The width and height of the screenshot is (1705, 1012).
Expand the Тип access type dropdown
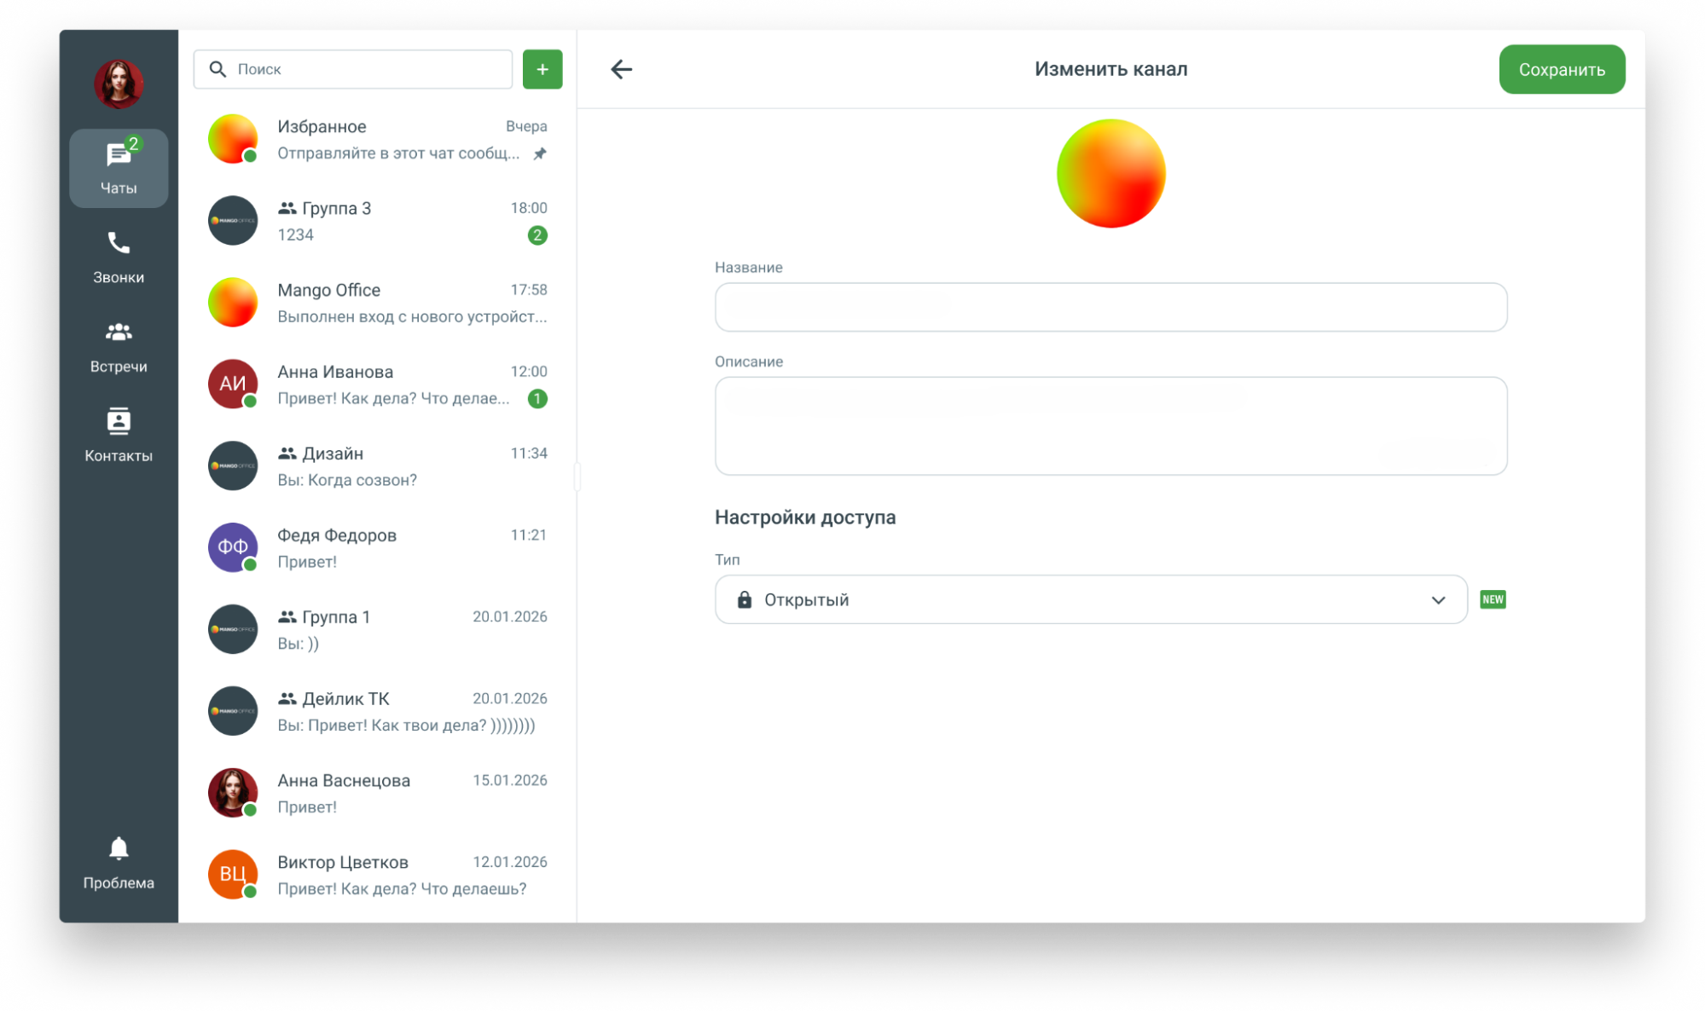coord(1090,599)
